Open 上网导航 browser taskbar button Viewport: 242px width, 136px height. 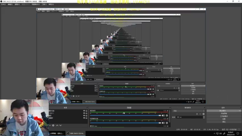(57, 134)
